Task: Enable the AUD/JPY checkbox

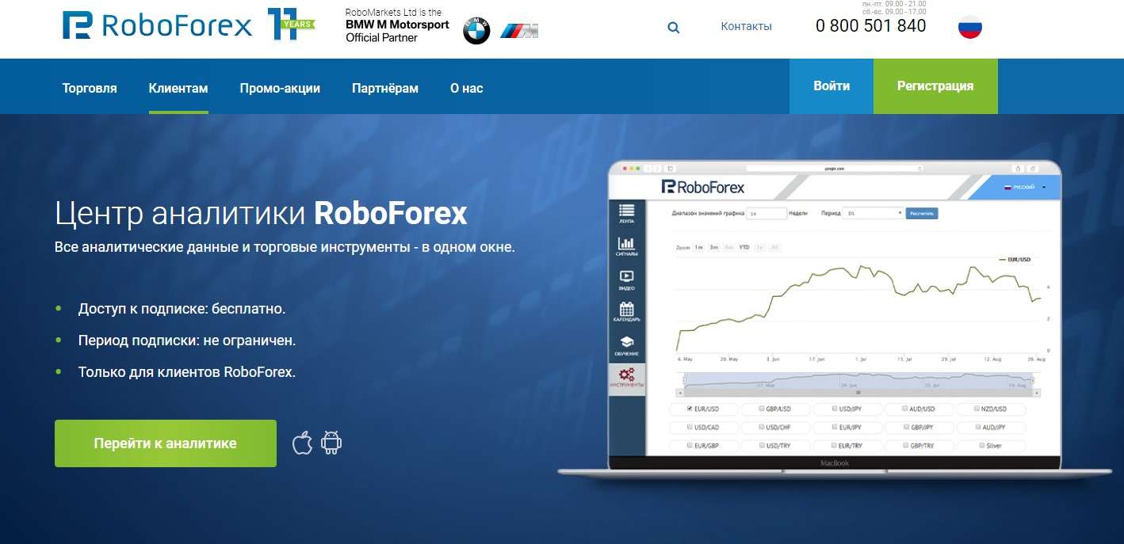Action: tap(978, 427)
